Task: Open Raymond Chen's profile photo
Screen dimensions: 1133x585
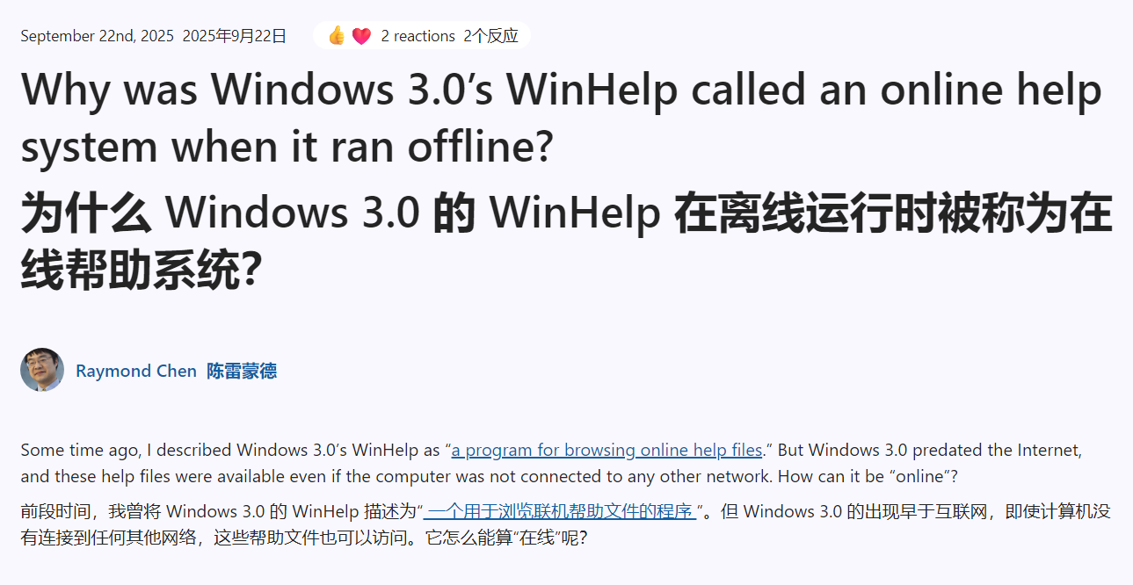Action: point(42,370)
